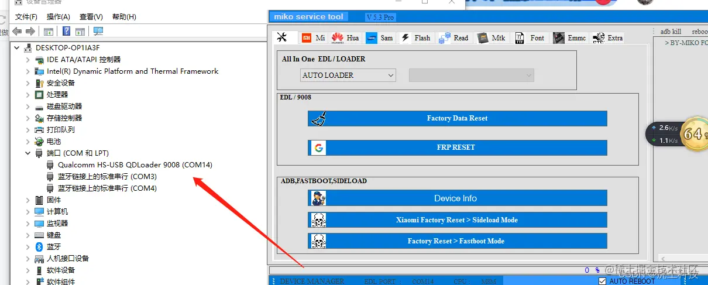This screenshot has height=285, width=708.
Task: Click the miko service tool title
Action: click(x=309, y=17)
